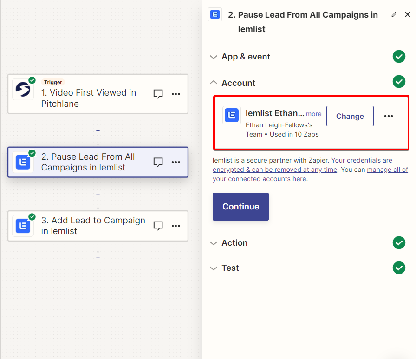Click the 'App & event' heading text
Screen dimensions: 416x359
pyautogui.click(x=246, y=57)
